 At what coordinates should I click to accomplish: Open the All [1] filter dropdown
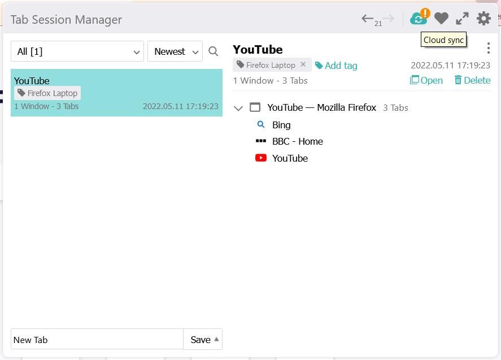77,51
